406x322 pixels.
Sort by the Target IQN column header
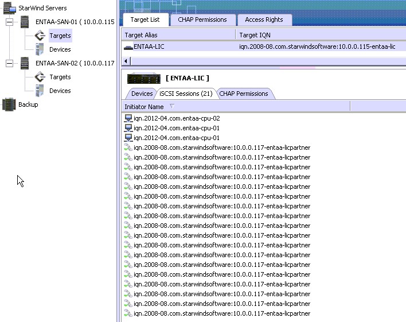click(x=321, y=35)
